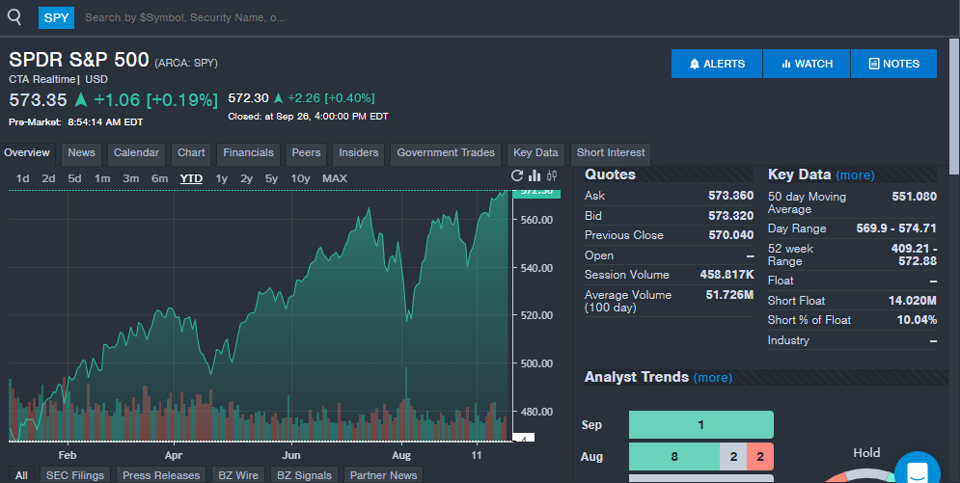This screenshot has height=483, width=960.
Task: Switch to candlestick chart icon
Action: pyautogui.click(x=552, y=176)
